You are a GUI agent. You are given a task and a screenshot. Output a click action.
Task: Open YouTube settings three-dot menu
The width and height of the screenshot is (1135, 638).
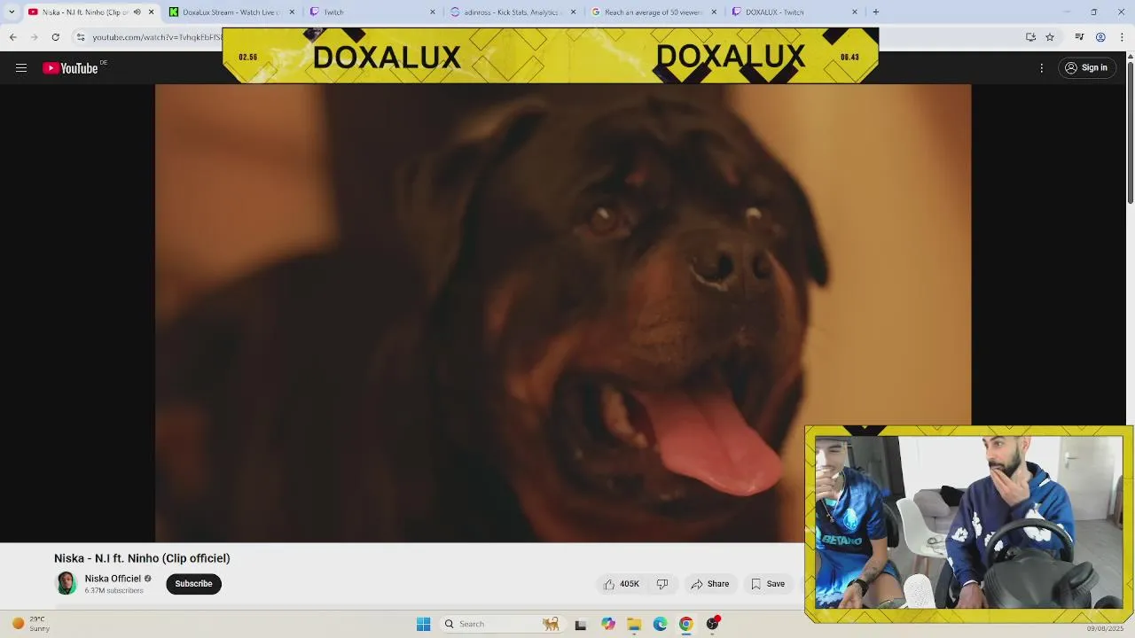coord(1042,68)
